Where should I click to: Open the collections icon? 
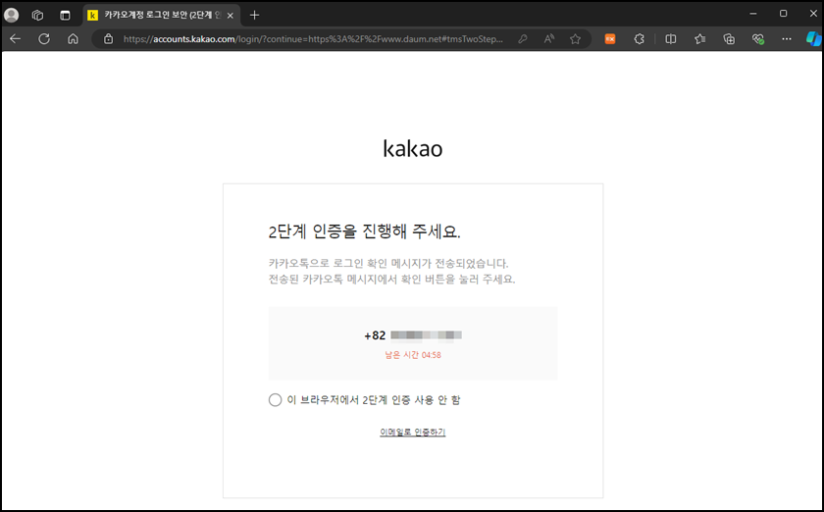(729, 39)
